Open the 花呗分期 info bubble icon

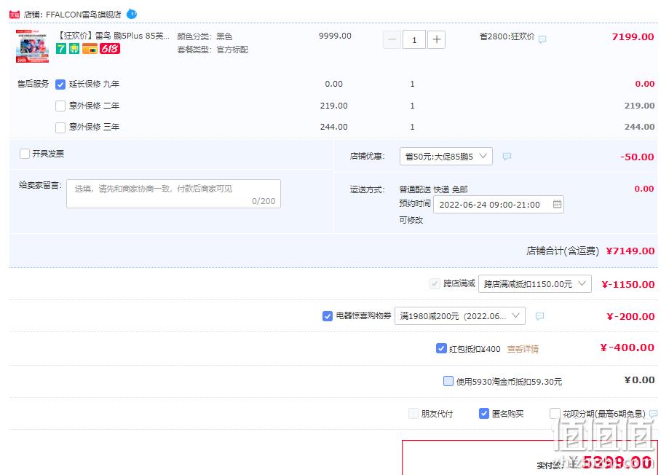point(653,413)
